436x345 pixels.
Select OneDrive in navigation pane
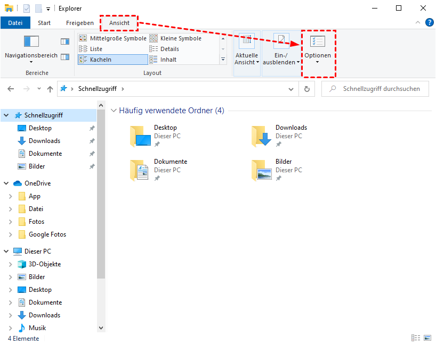pos(37,183)
